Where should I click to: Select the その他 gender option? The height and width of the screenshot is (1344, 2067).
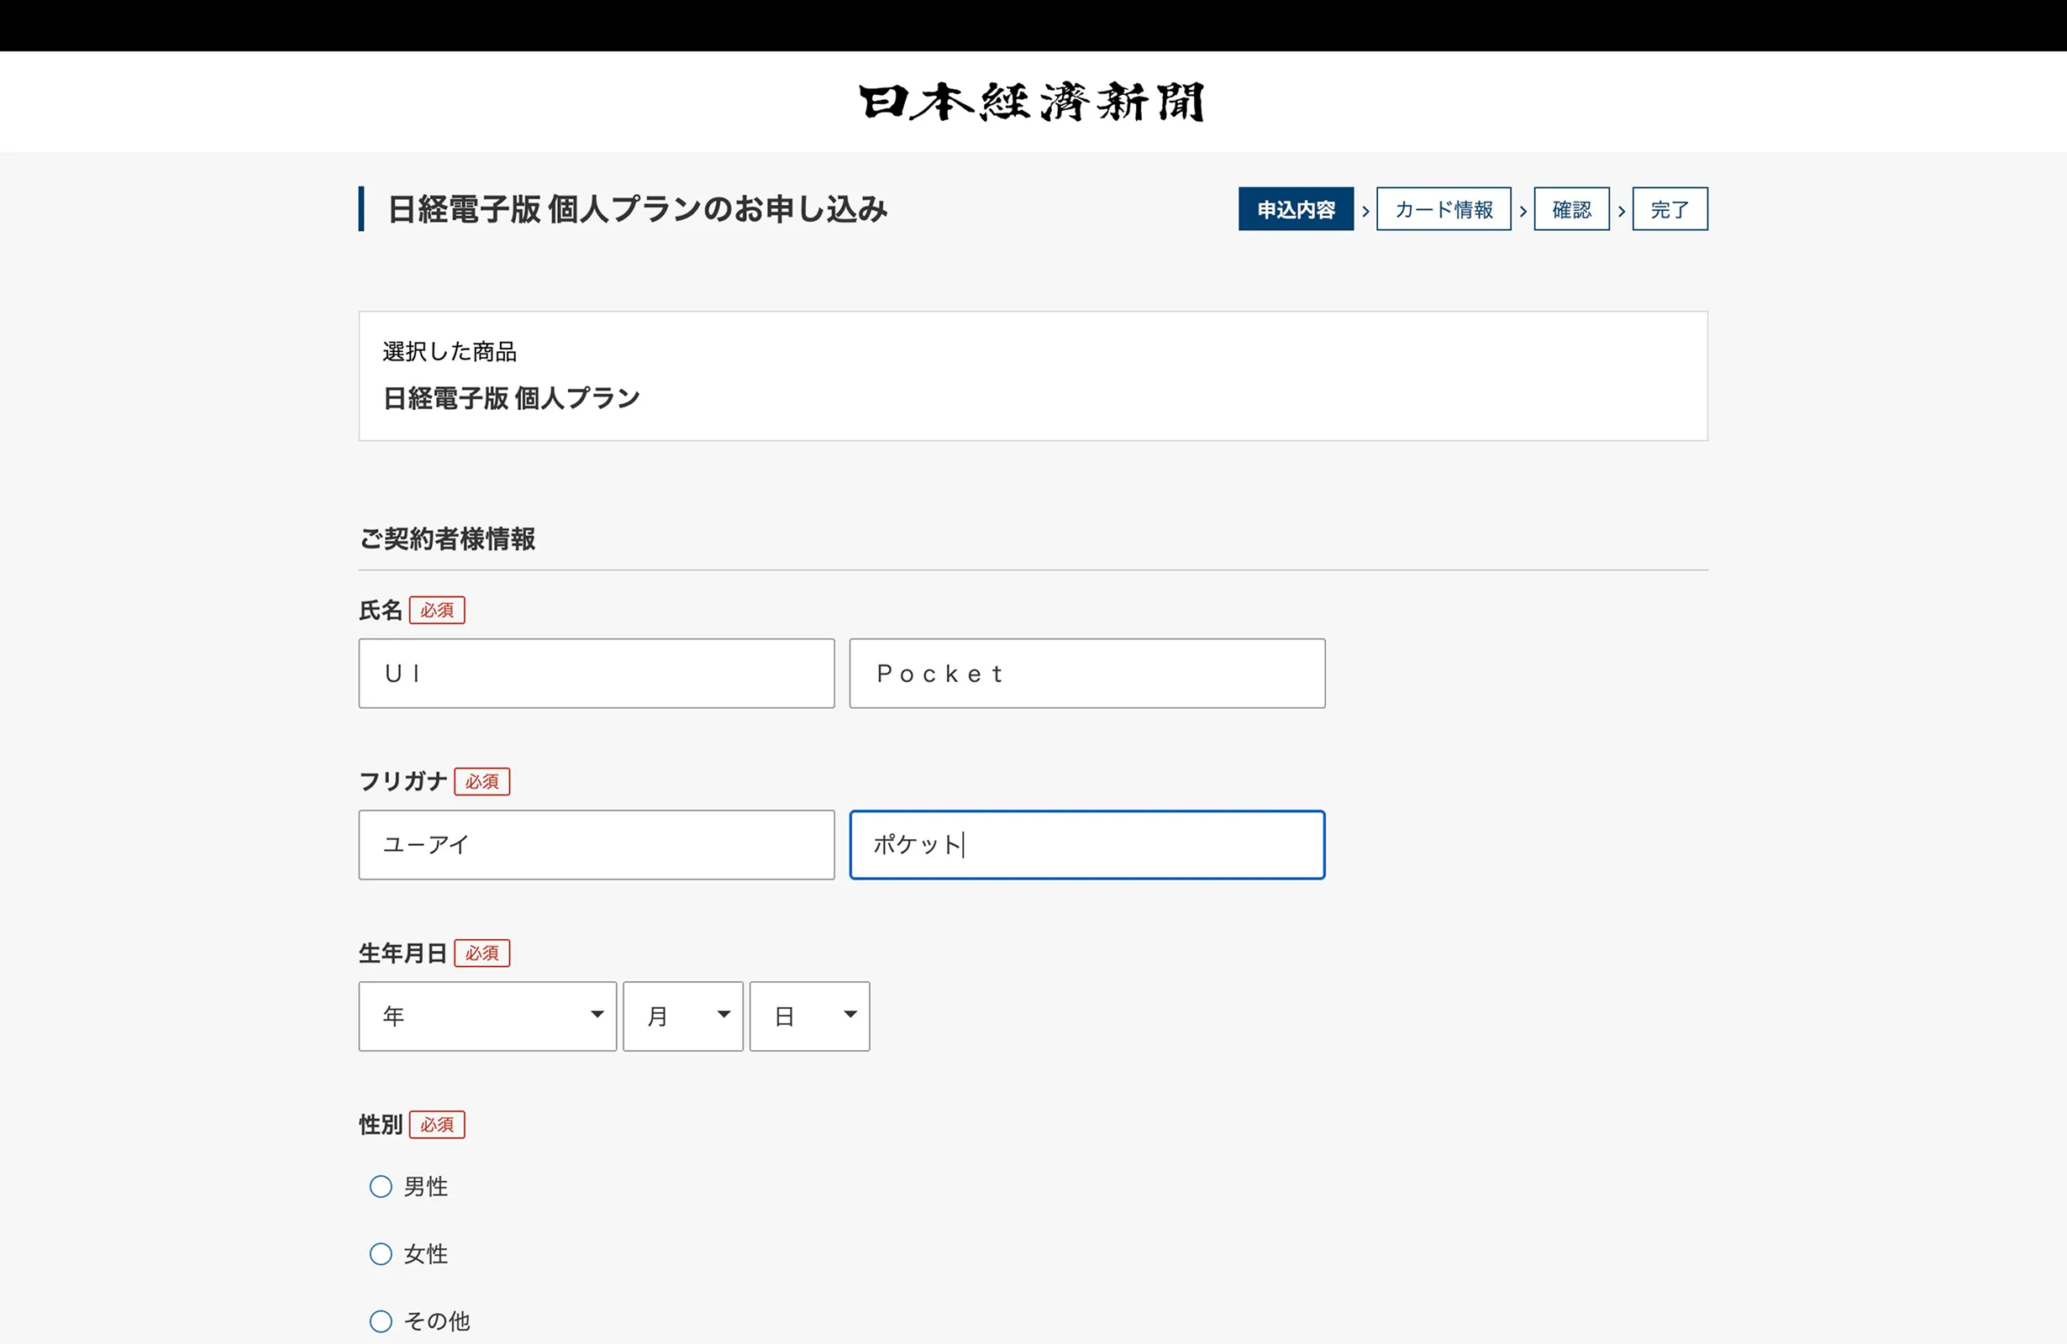pos(381,1321)
